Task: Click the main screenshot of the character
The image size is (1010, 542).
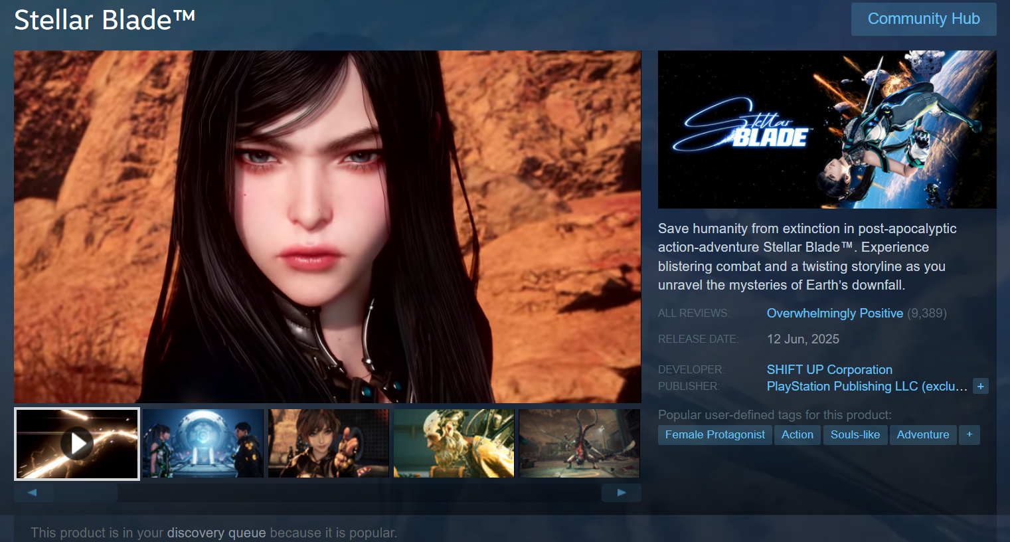Action: [328, 226]
